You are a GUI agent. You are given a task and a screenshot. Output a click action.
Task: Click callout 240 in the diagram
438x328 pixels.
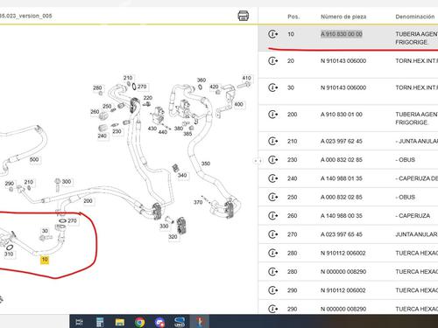point(102,136)
